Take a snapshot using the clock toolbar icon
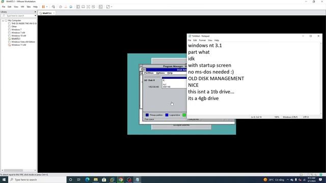326x183 pixels. 61,7
